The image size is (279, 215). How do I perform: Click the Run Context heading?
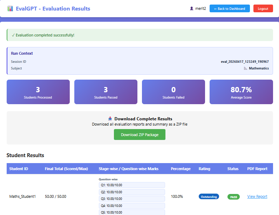tap(22, 53)
